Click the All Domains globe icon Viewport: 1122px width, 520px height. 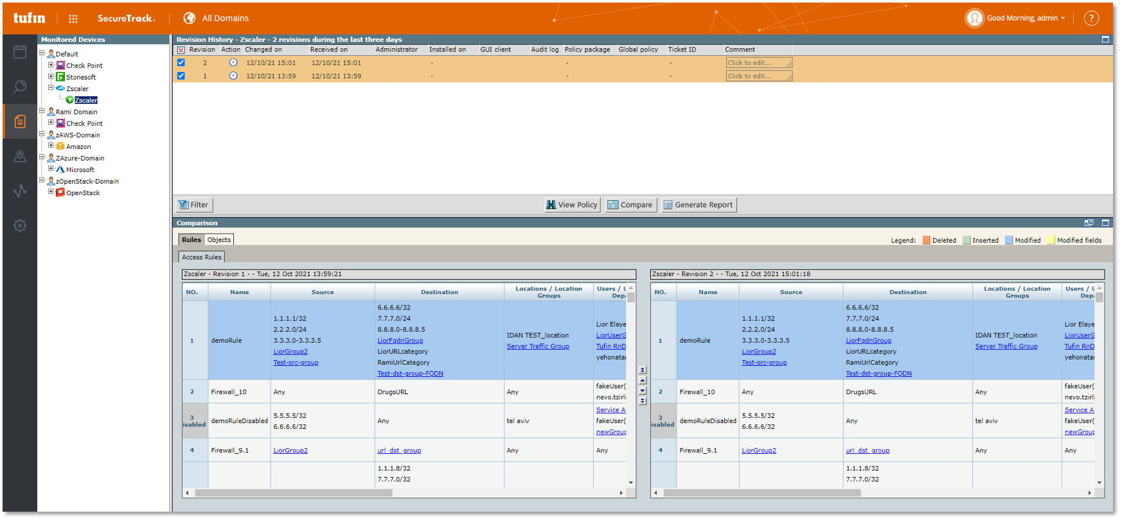[x=190, y=18]
